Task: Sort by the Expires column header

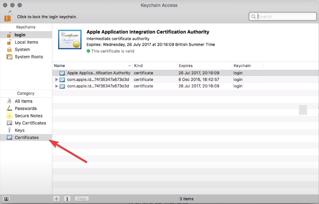Action: [x=205, y=66]
